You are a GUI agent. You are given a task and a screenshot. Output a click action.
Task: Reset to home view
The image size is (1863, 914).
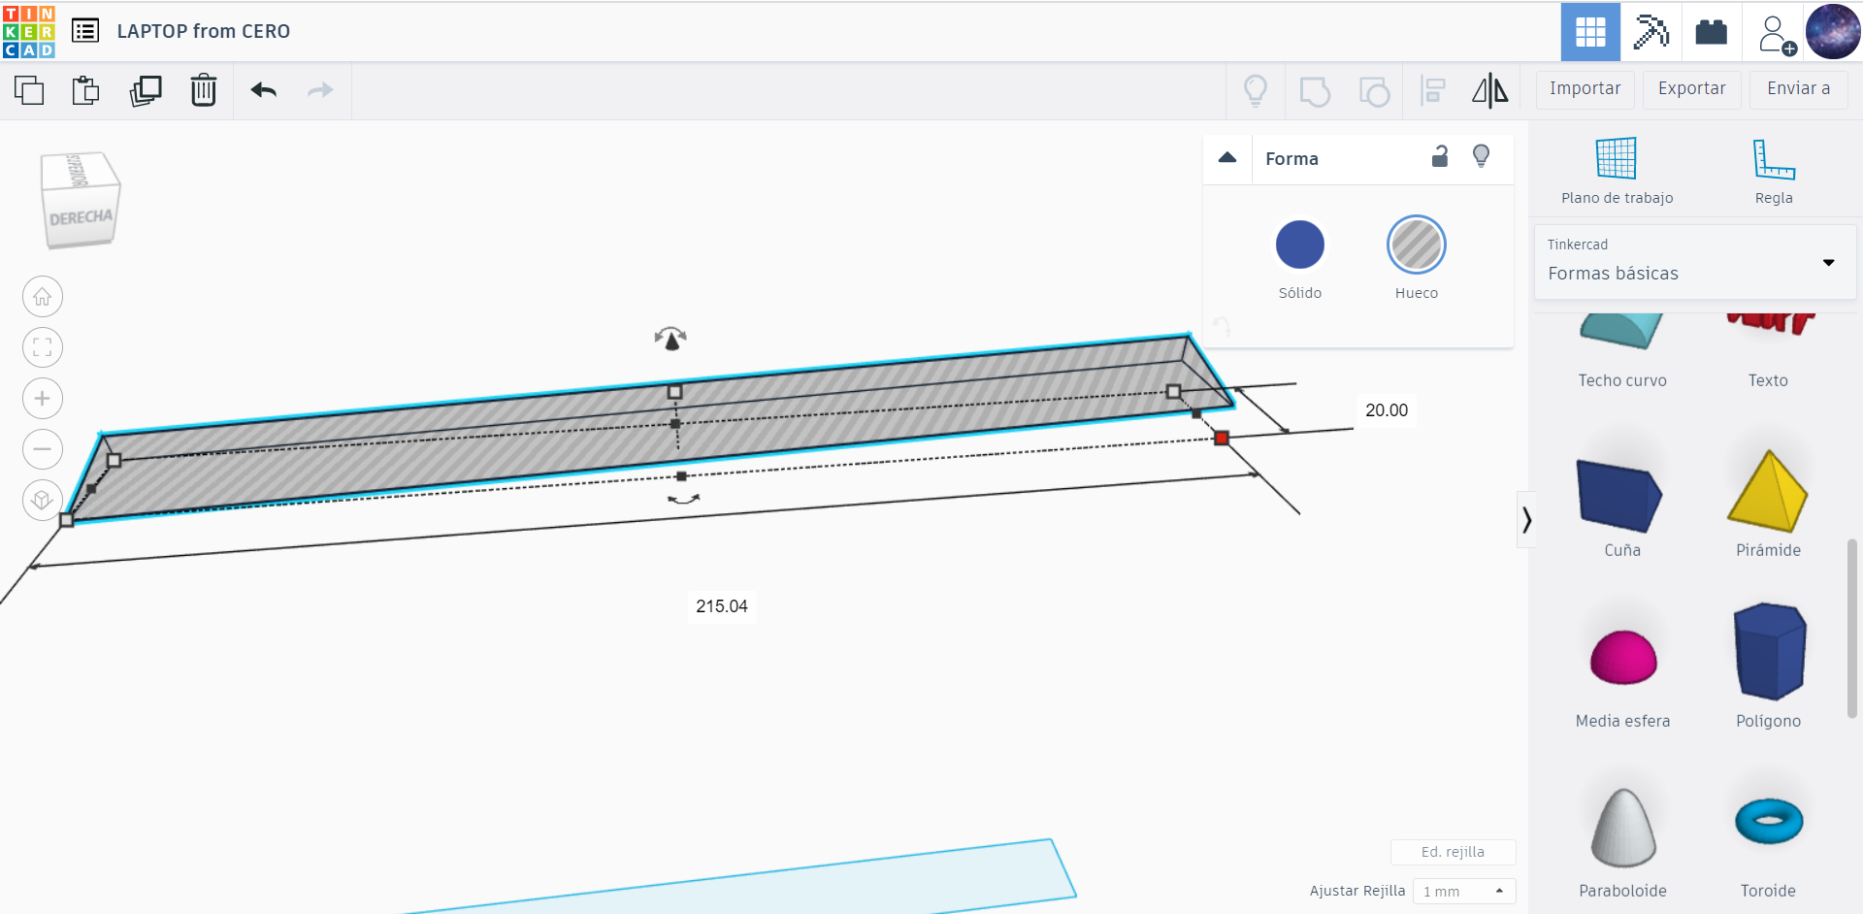(43, 297)
